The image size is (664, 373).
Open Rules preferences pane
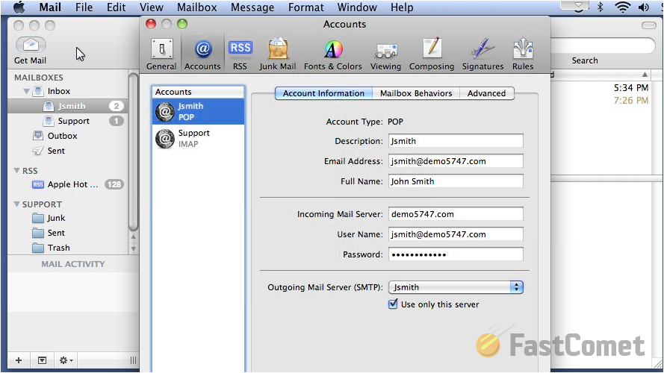pyautogui.click(x=523, y=54)
